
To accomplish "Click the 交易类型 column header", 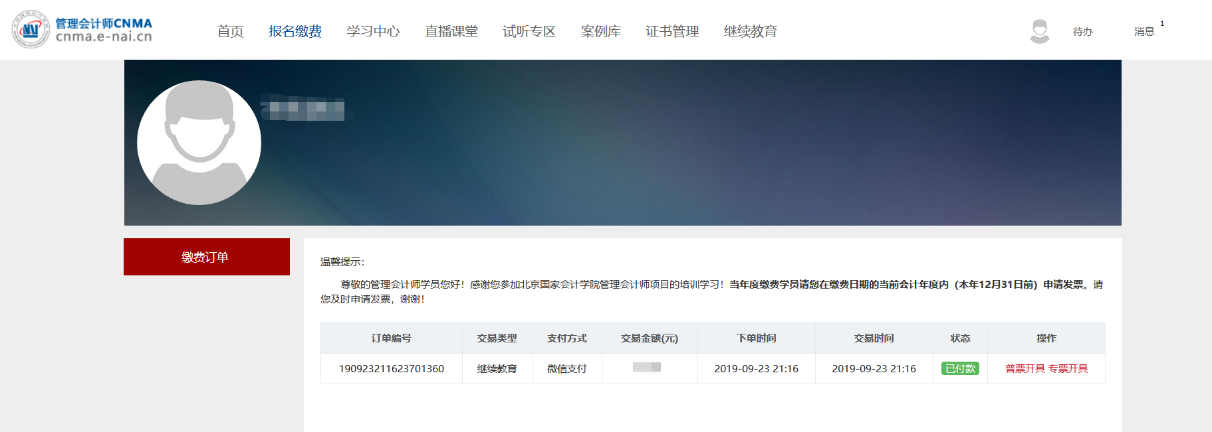I will pyautogui.click(x=497, y=338).
